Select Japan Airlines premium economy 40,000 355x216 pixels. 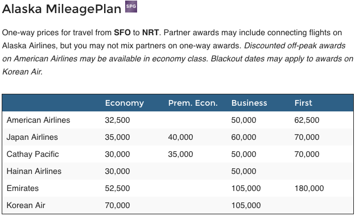click(x=180, y=137)
